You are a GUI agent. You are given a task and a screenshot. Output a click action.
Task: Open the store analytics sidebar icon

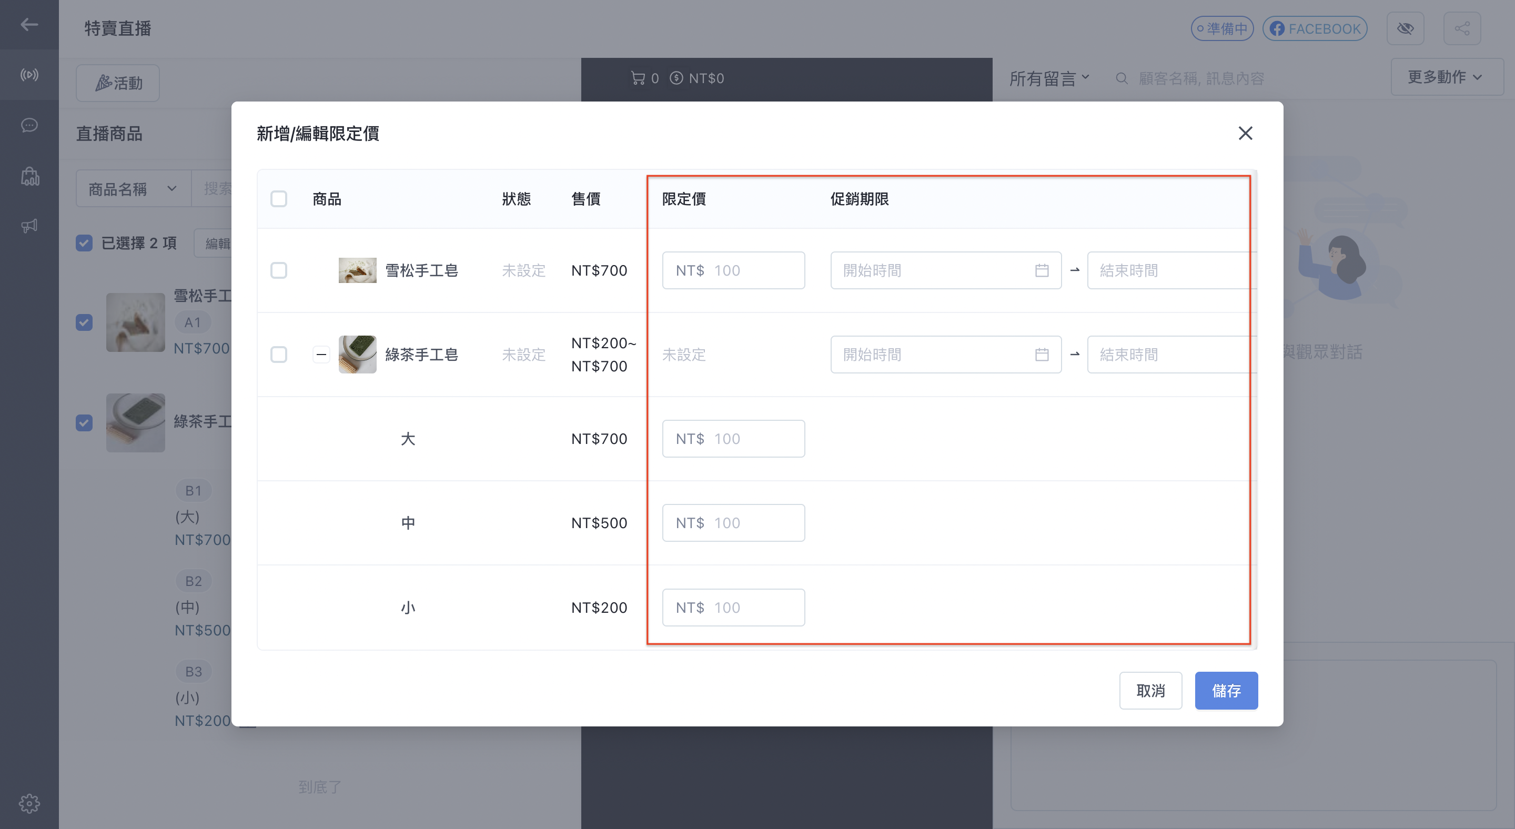[x=29, y=176]
